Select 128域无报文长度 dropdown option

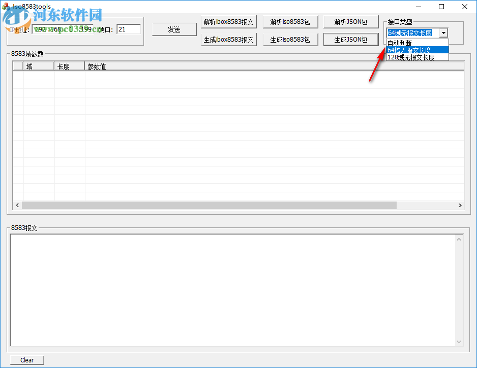point(408,57)
